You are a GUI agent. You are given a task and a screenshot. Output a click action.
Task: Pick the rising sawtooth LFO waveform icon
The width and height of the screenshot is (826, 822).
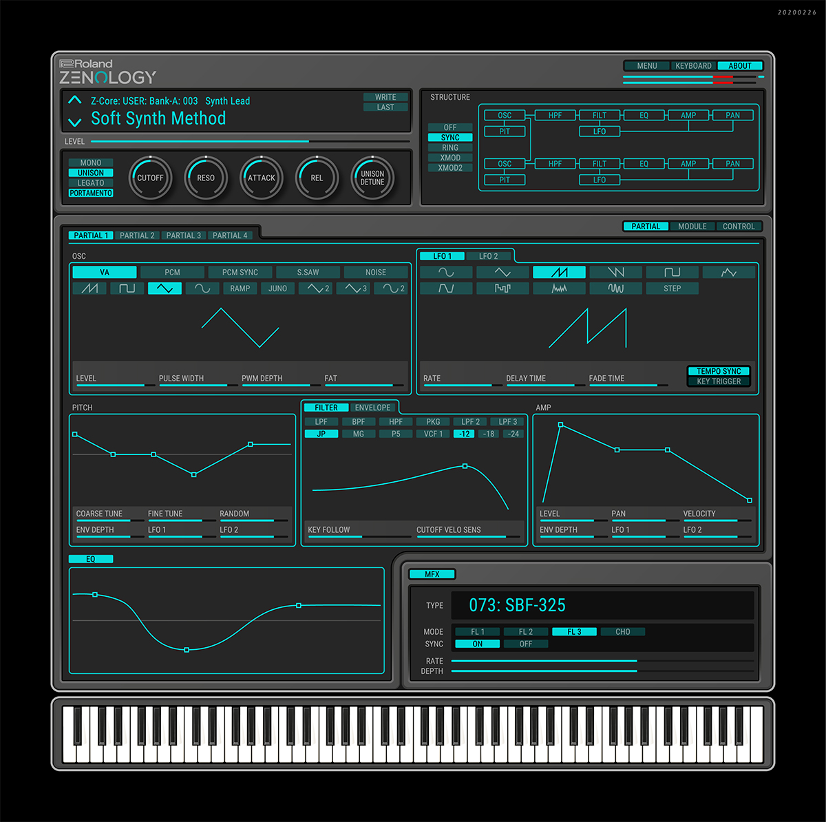coord(560,273)
